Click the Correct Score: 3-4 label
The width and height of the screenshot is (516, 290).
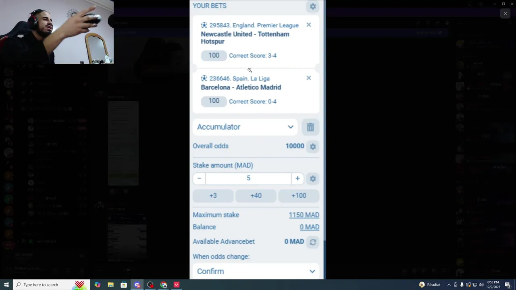pos(253,56)
